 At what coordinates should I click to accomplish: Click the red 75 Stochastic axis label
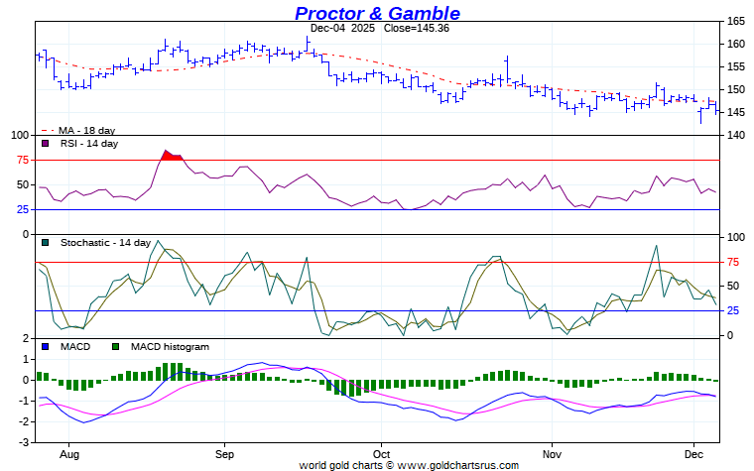pos(733,263)
